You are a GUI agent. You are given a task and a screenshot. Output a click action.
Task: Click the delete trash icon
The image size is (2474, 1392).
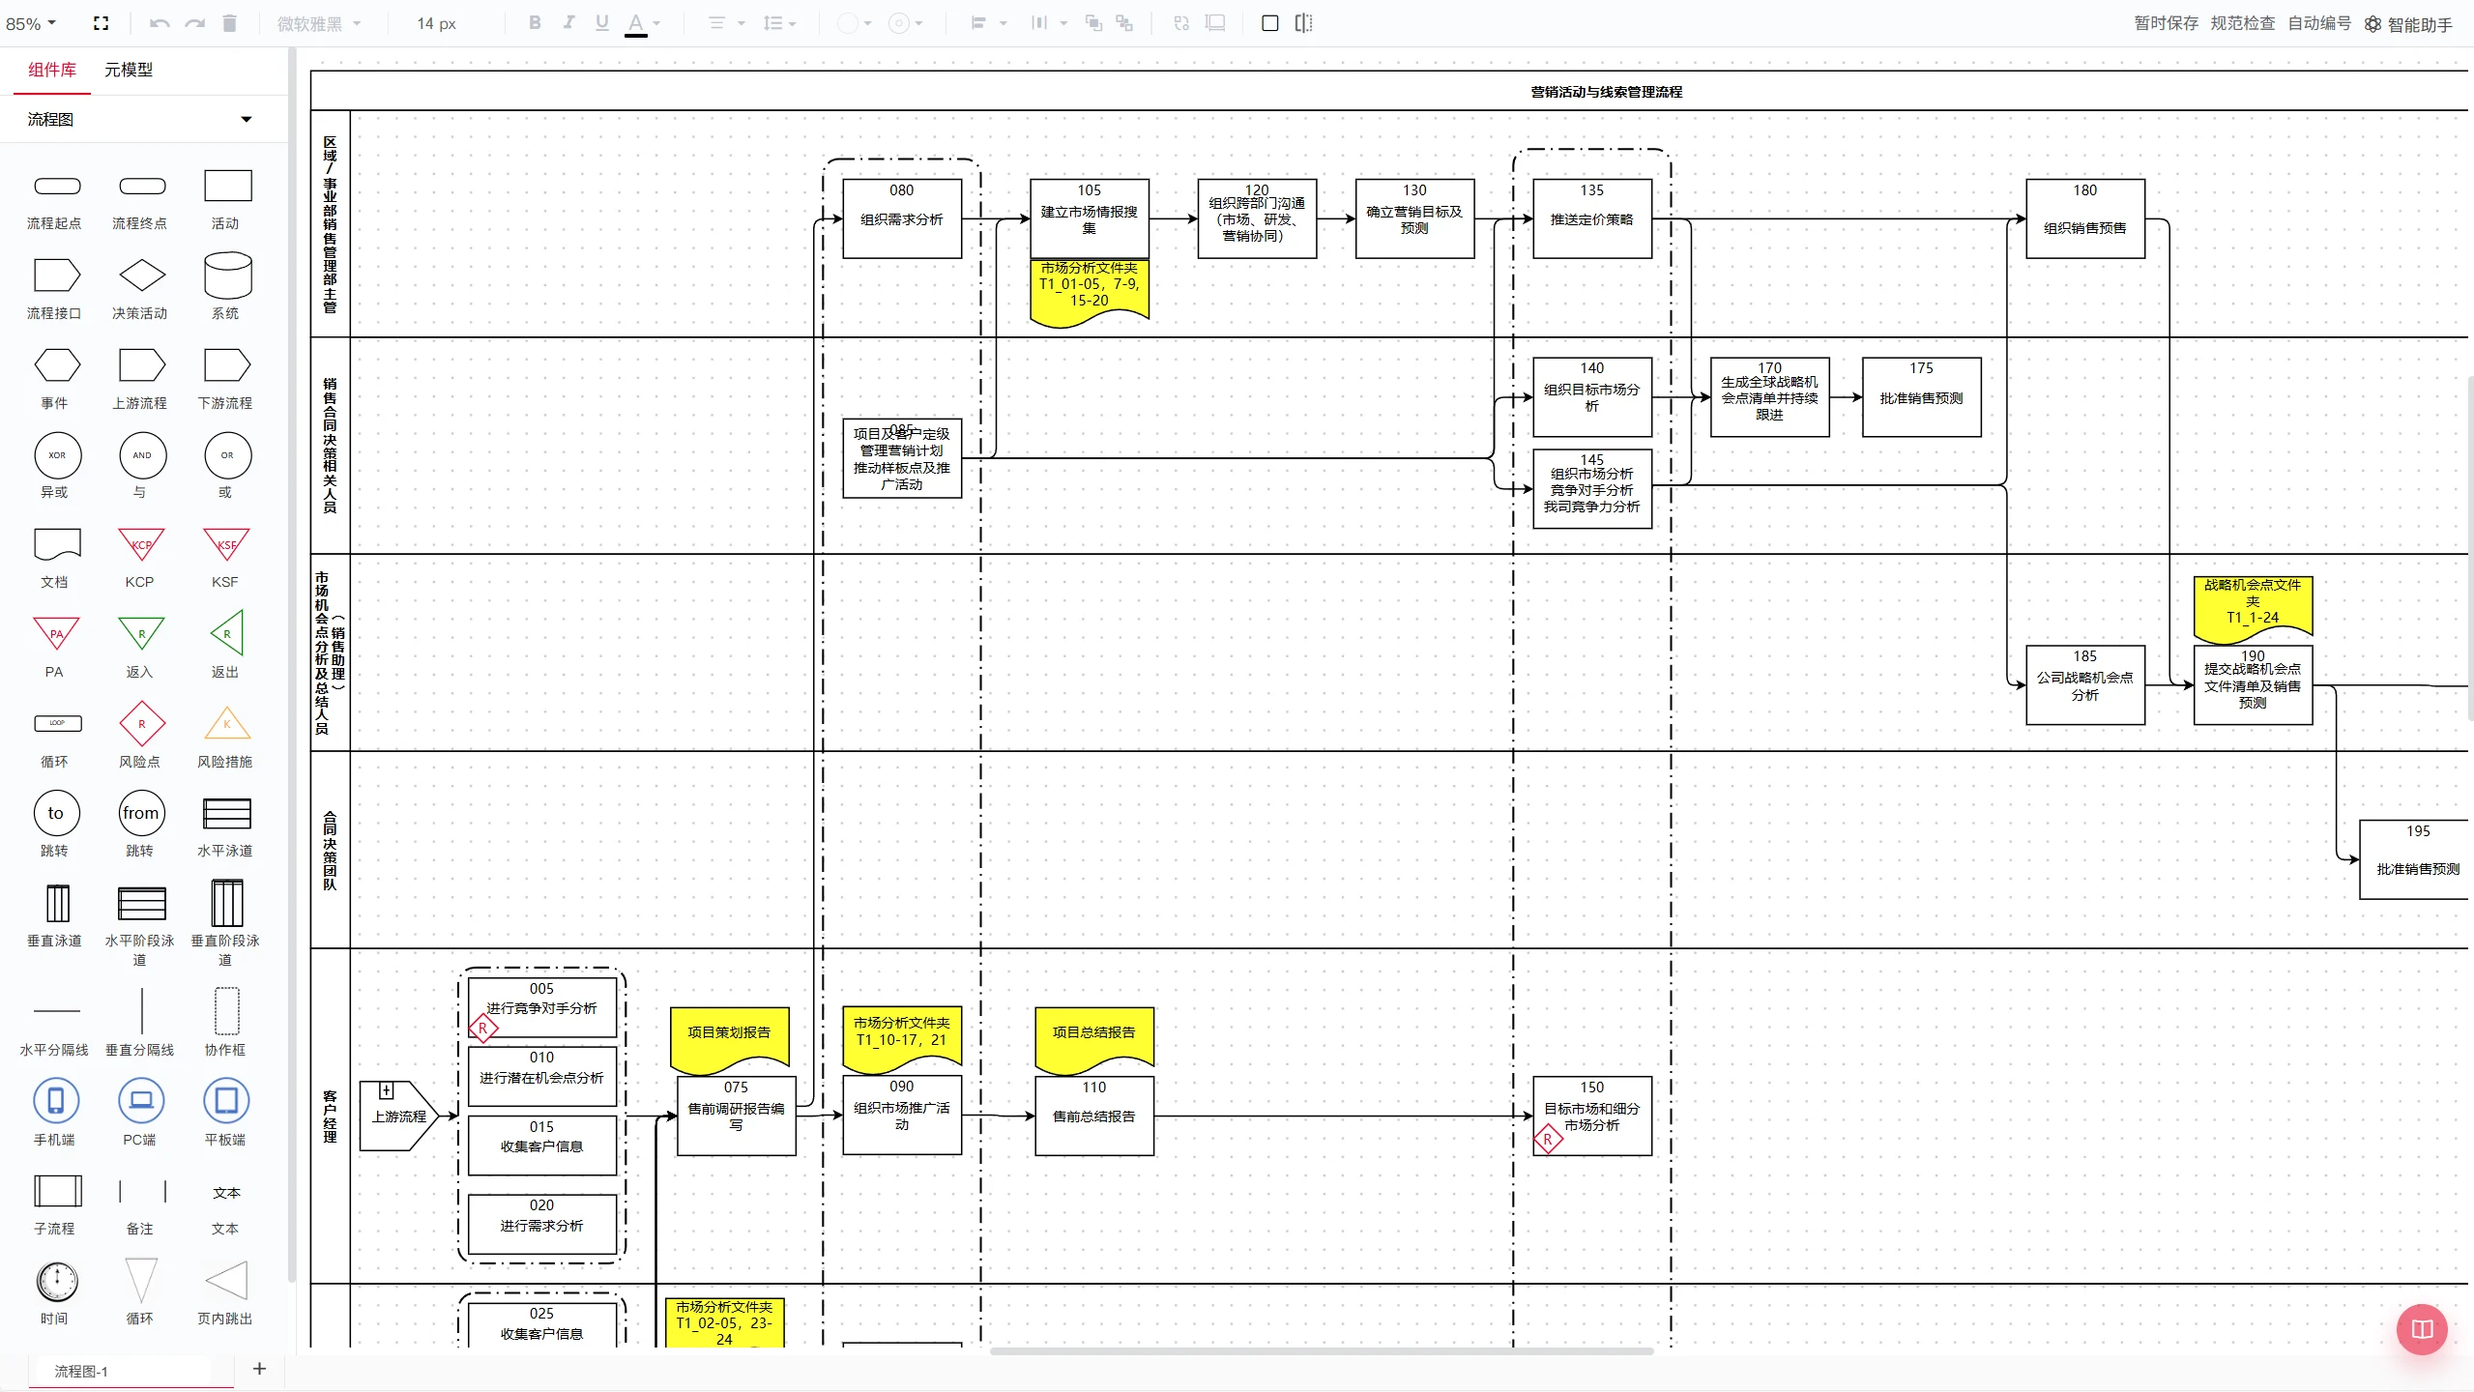pos(229,23)
